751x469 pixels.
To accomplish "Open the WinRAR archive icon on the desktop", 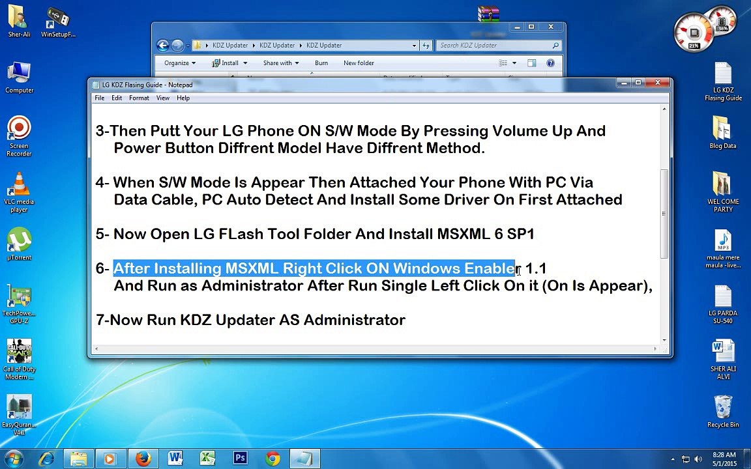I will 488,14.
